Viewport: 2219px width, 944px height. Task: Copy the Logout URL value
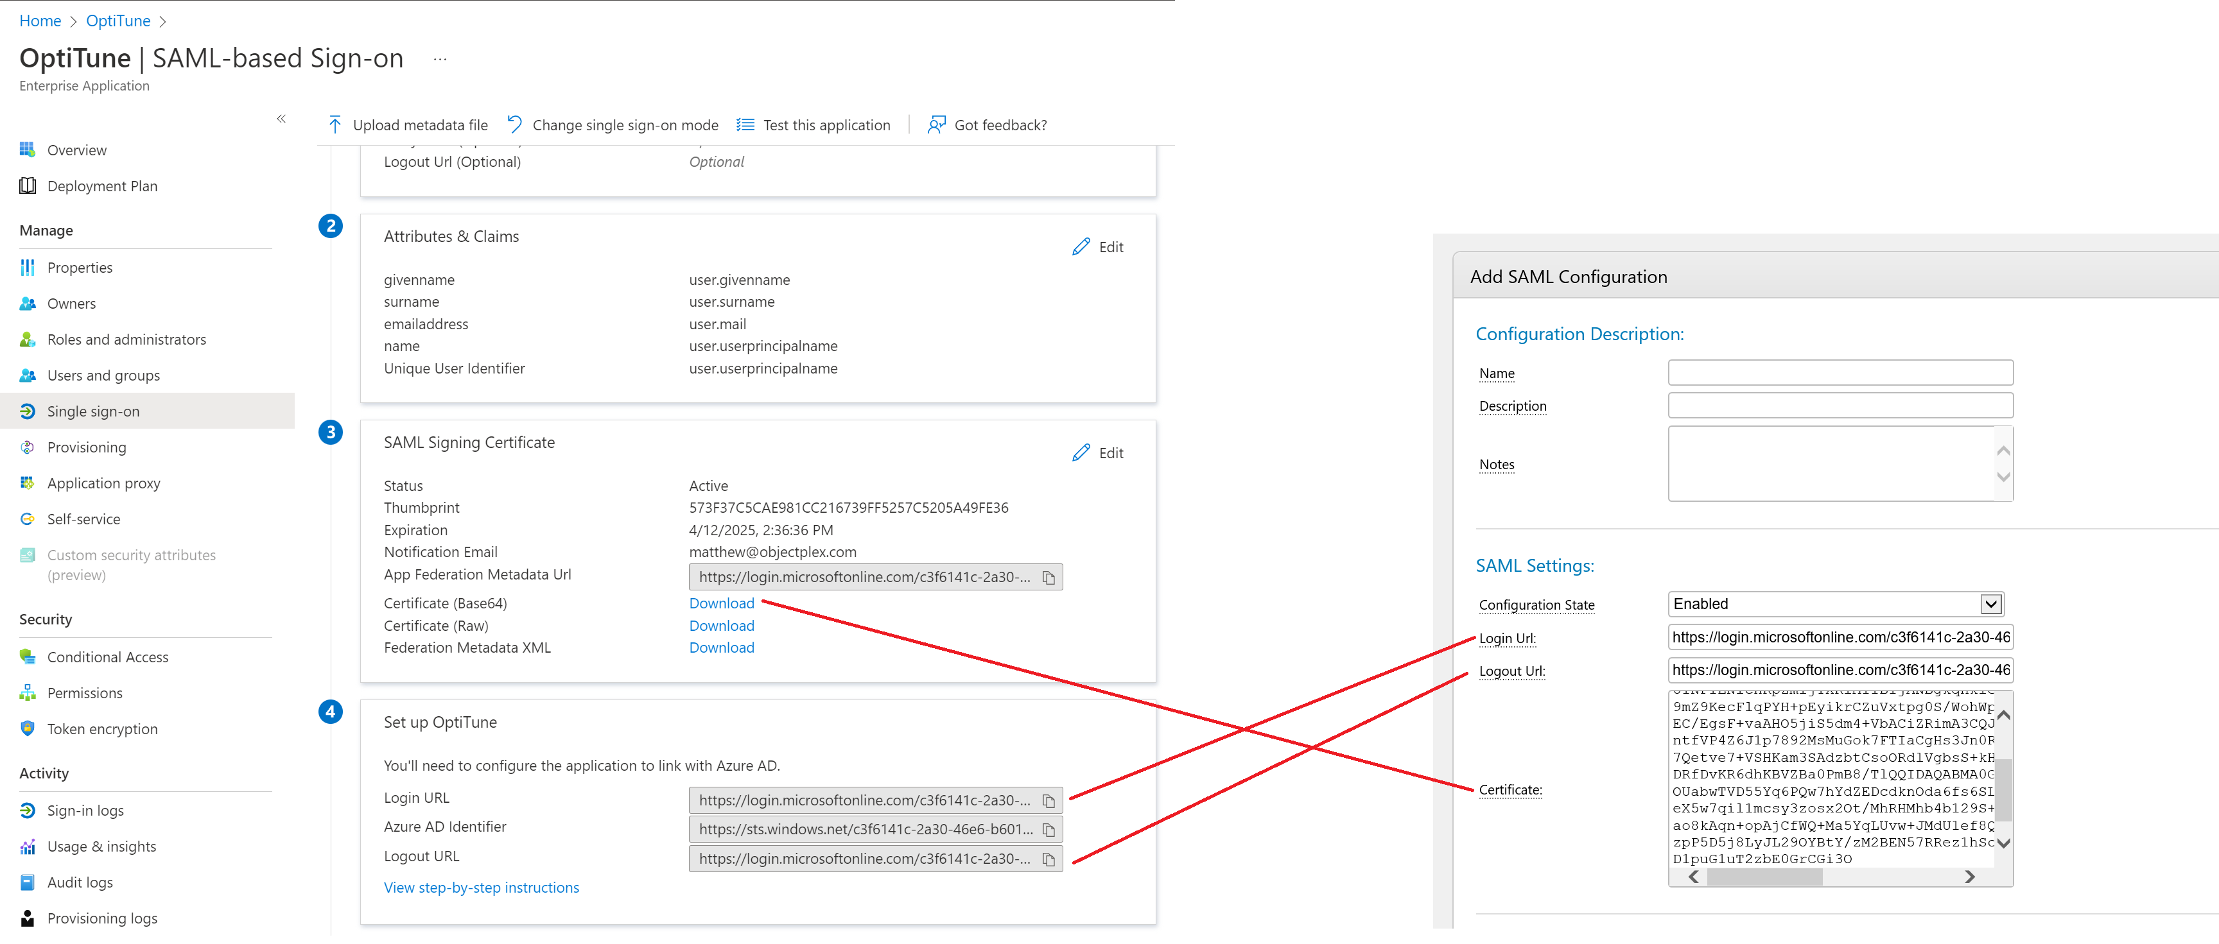pyautogui.click(x=1049, y=859)
